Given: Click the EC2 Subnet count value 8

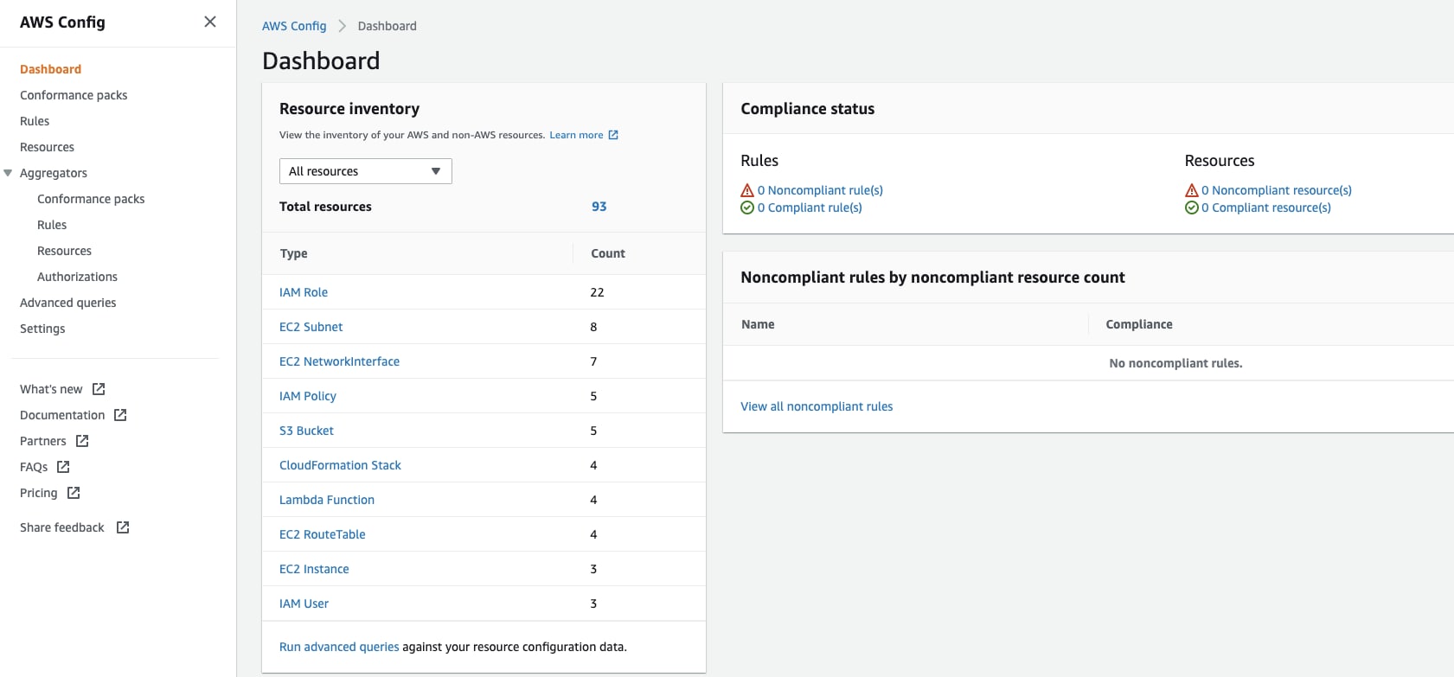Looking at the screenshot, I should pyautogui.click(x=593, y=327).
